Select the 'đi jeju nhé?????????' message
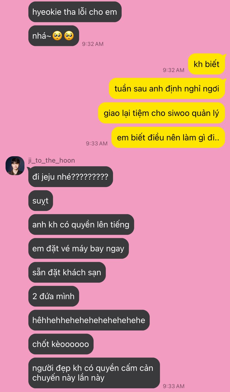The width and height of the screenshot is (230, 392). click(71, 177)
